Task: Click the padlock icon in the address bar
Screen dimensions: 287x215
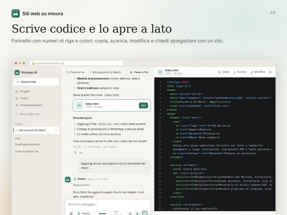Action: click(34, 64)
